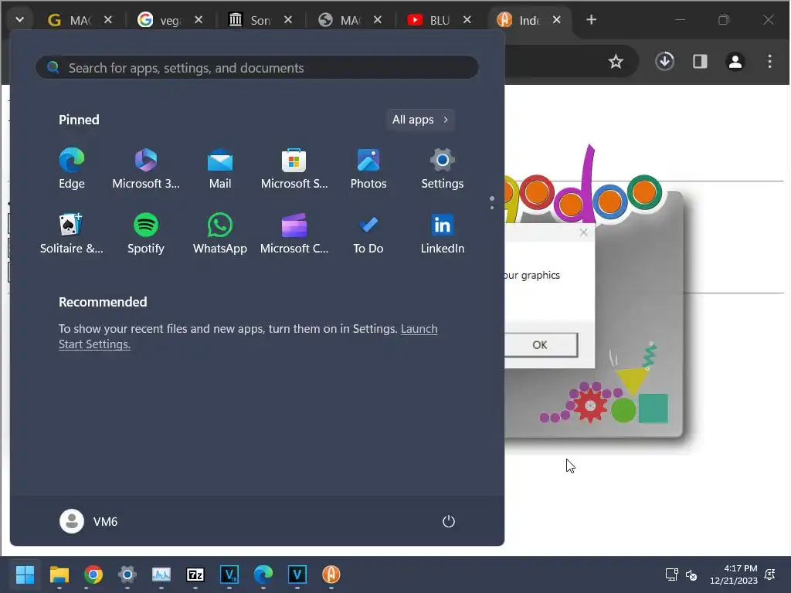Bookmark this page with the star
The height and width of the screenshot is (593, 791).
616,62
